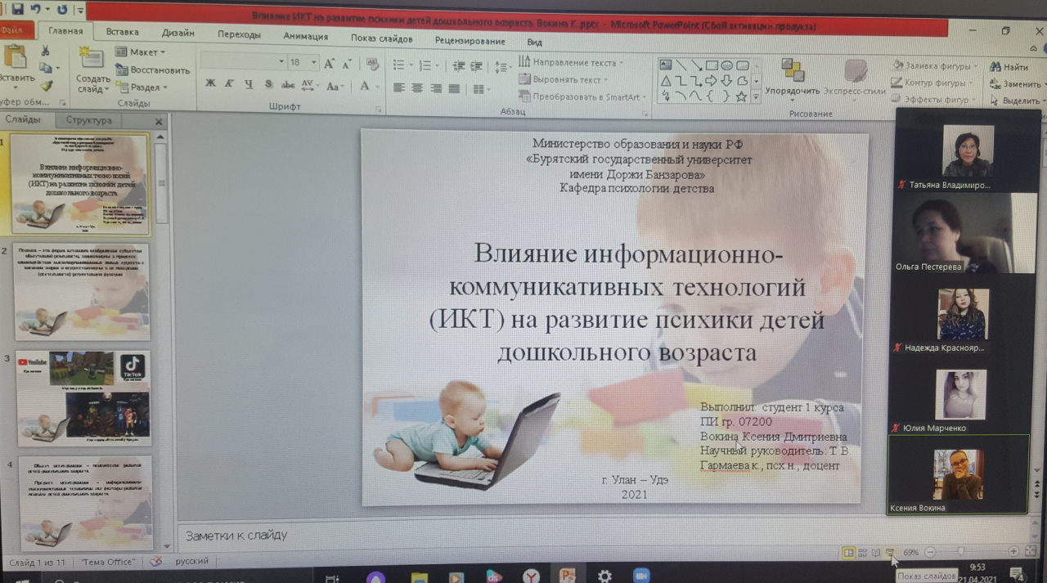Toggle italic formatting (К)
The width and height of the screenshot is (1047, 583).
[x=229, y=84]
